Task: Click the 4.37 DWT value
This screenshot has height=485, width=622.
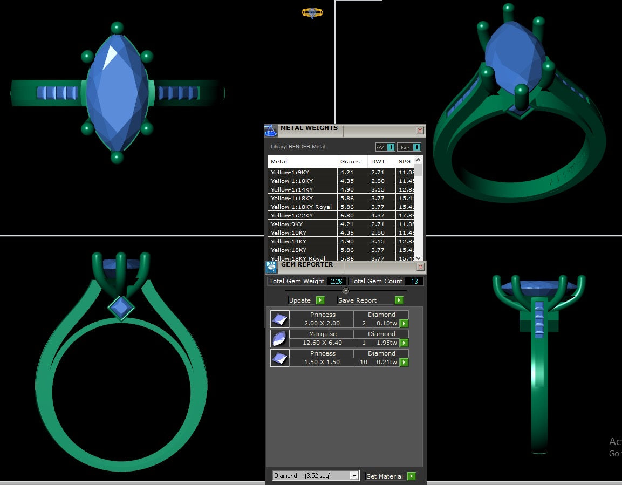Action: tap(378, 215)
